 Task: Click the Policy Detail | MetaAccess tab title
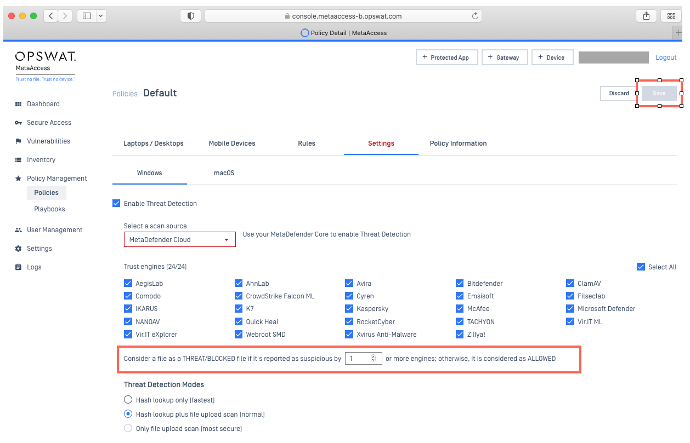click(349, 33)
